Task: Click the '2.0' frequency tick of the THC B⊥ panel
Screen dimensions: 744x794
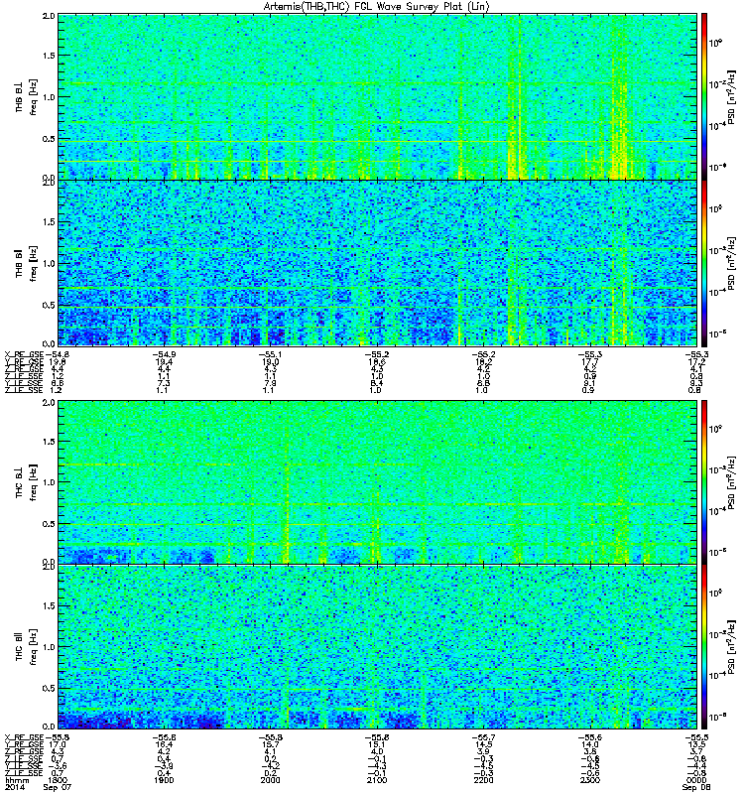Action: point(49,403)
